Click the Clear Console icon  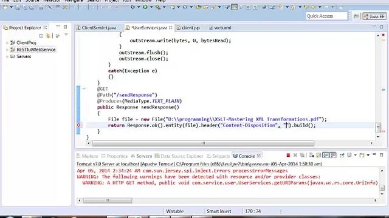(312, 155)
